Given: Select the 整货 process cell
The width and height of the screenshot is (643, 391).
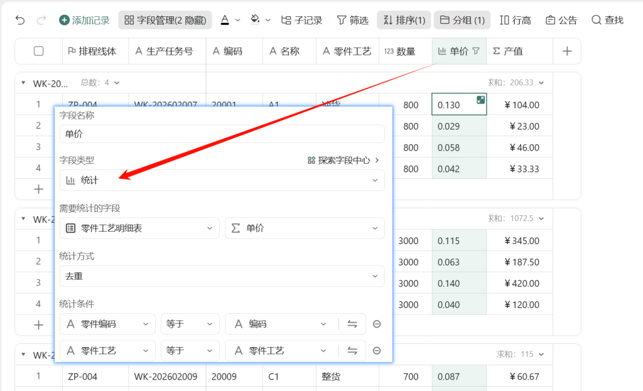Looking at the screenshot, I should tap(347, 376).
